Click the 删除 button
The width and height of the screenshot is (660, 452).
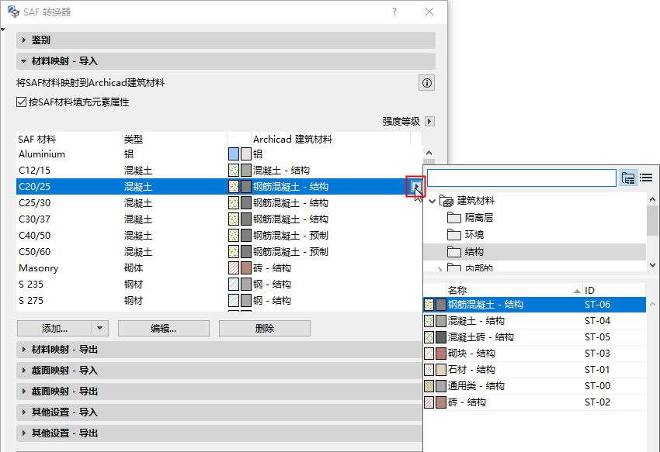(264, 329)
